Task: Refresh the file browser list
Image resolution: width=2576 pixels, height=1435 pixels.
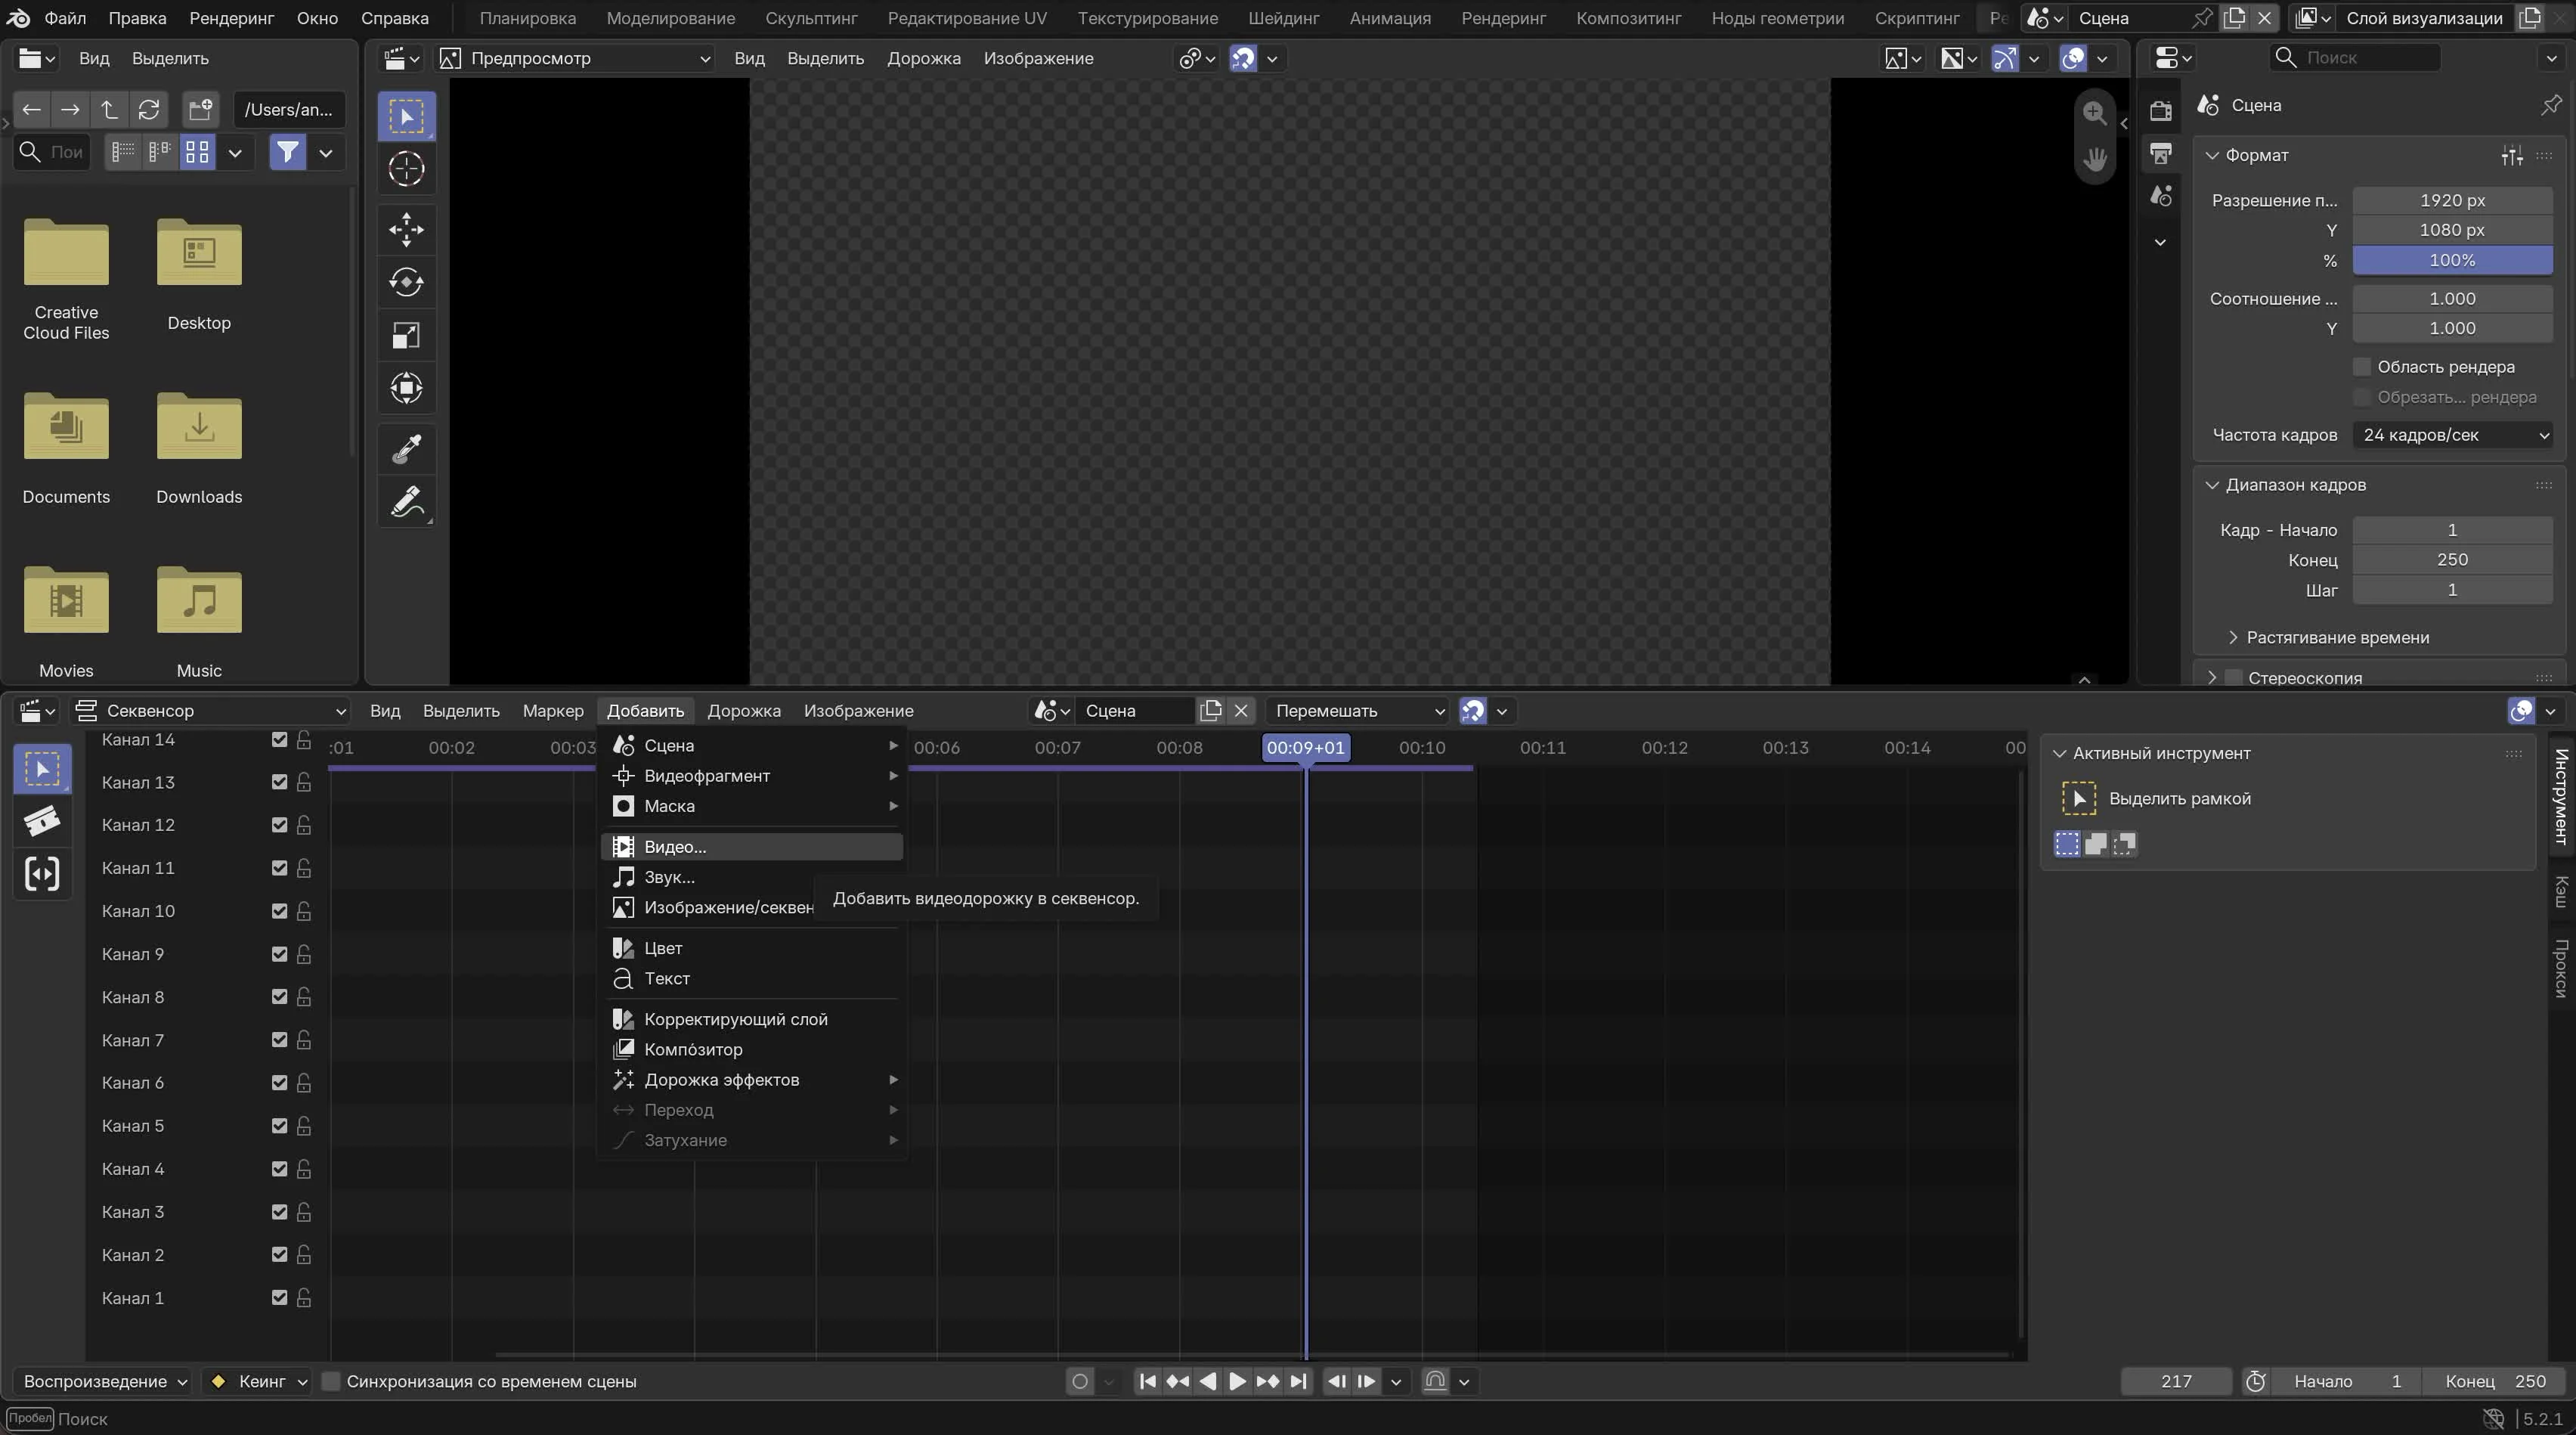Action: click(x=149, y=110)
